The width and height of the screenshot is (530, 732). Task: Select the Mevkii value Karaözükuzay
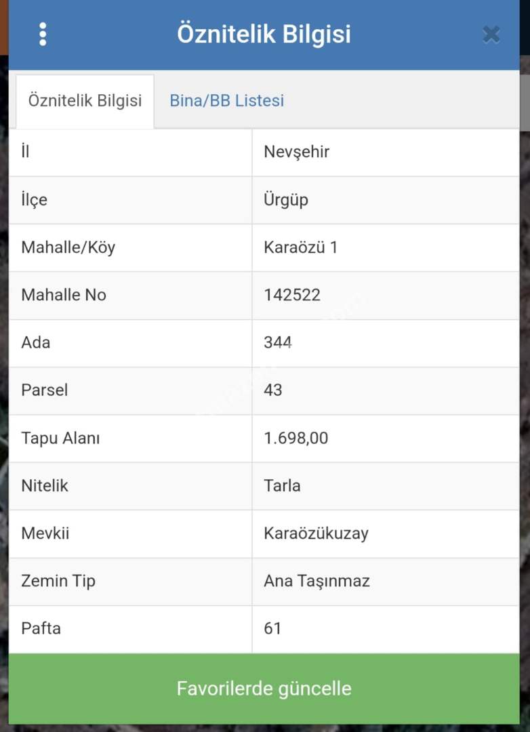click(316, 533)
